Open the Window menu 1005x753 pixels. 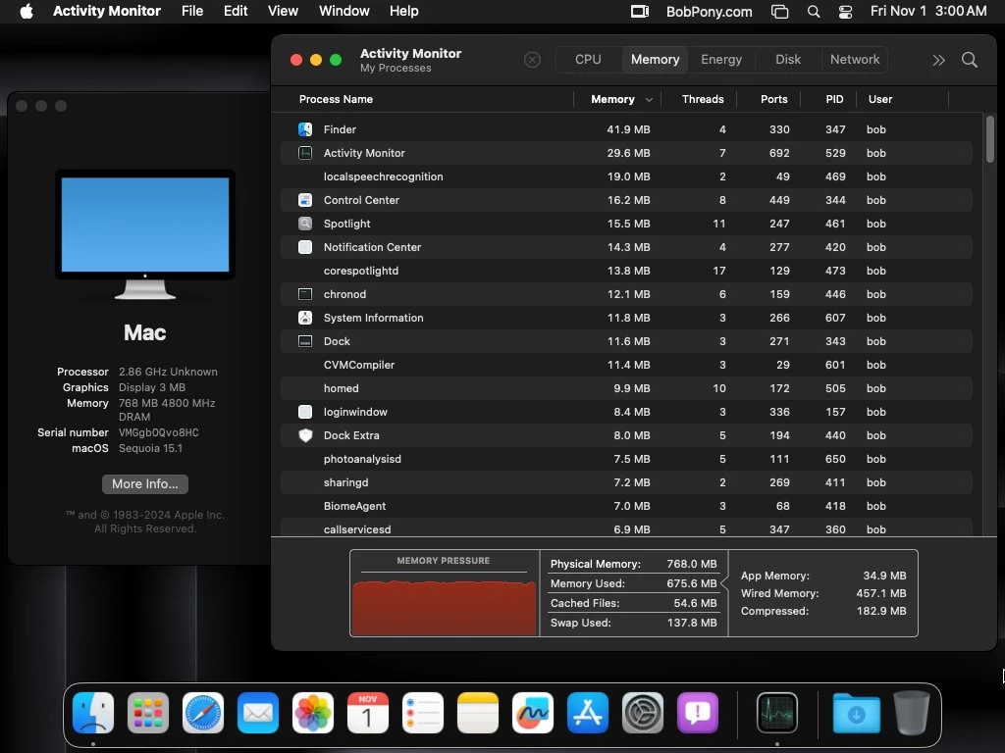coord(344,11)
